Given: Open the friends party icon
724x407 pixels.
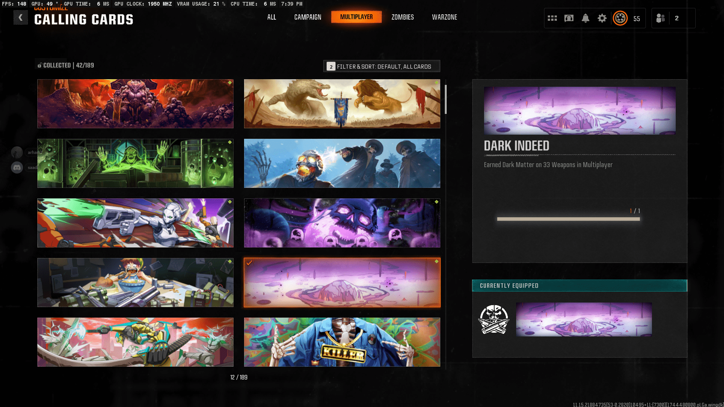Looking at the screenshot, I should click(x=660, y=18).
